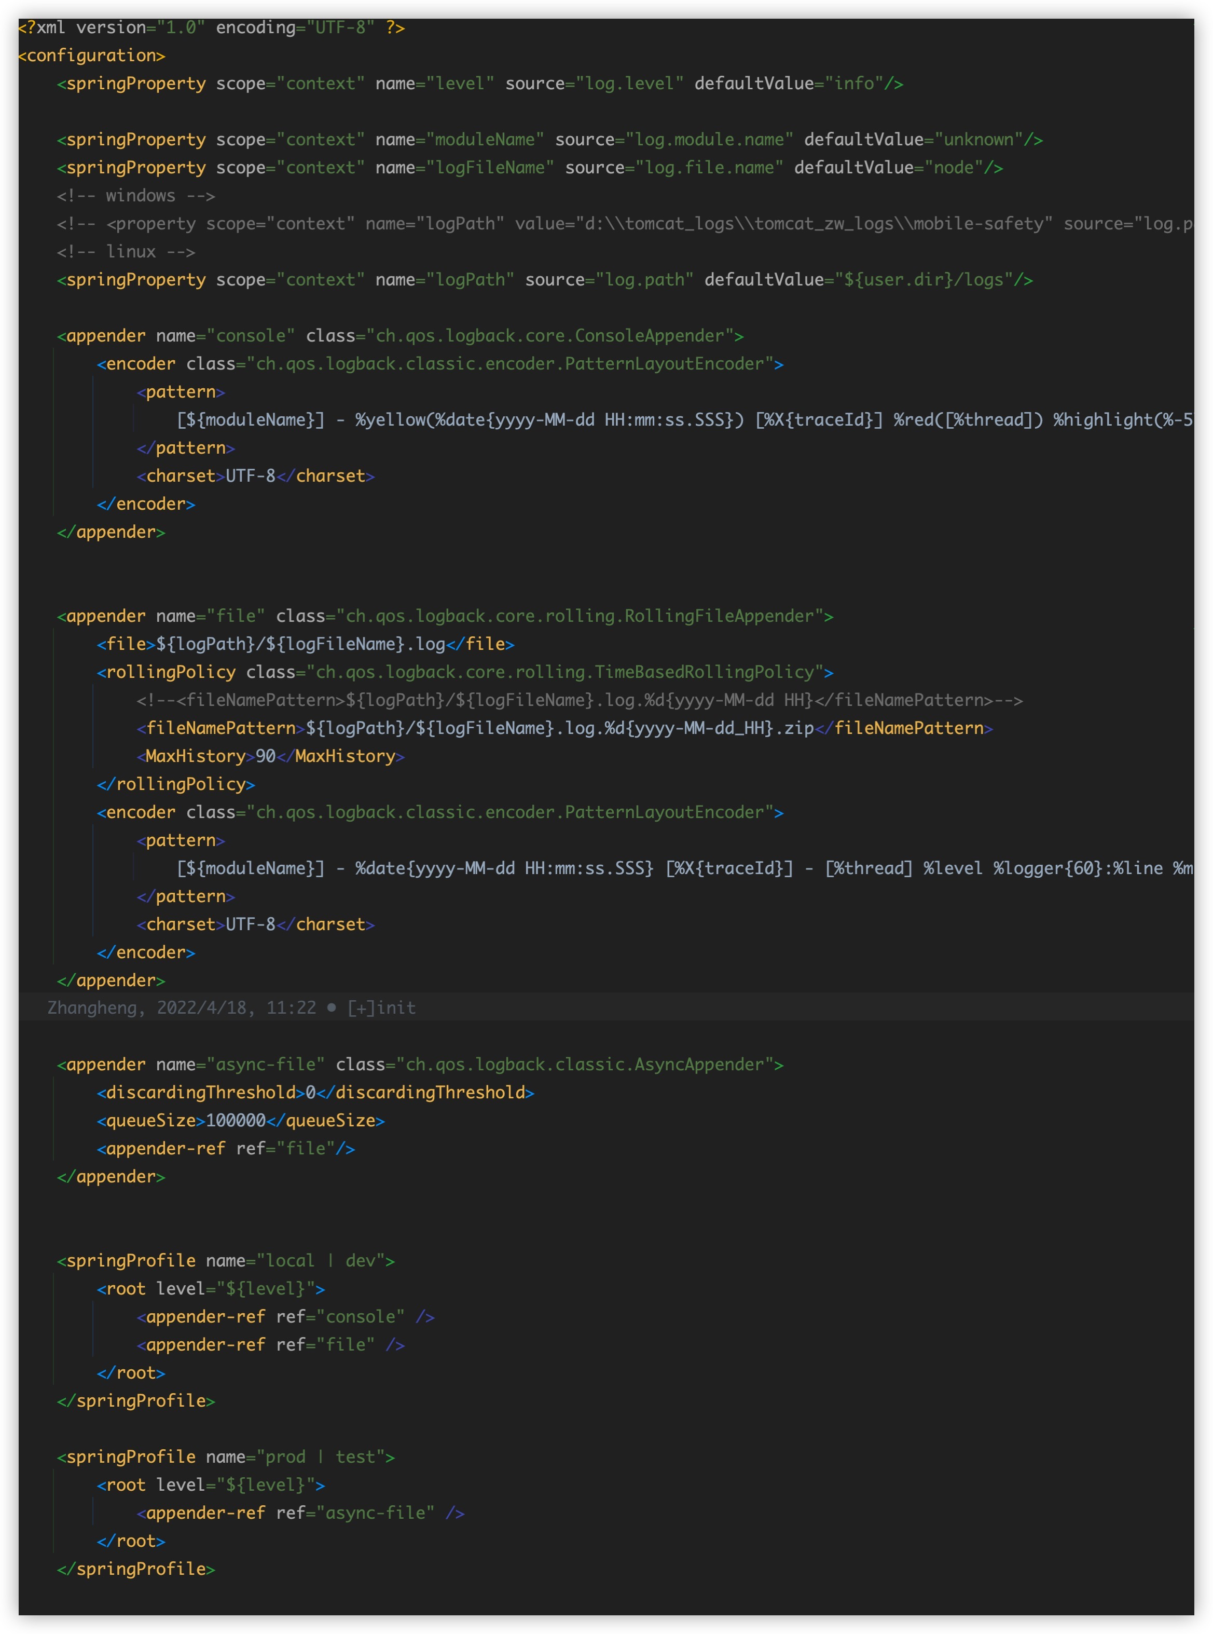1213x1634 pixels.
Task: Click the %logger{60}:%line file pattern line
Action: [x=684, y=869]
